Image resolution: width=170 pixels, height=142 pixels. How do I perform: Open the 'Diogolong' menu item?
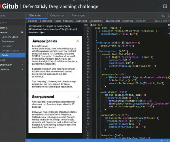click(141, 21)
